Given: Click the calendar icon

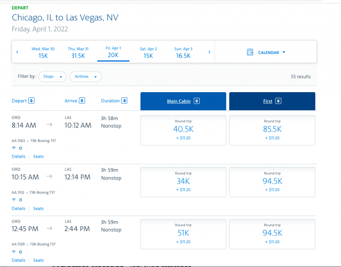Looking at the screenshot, I should pos(250,52).
